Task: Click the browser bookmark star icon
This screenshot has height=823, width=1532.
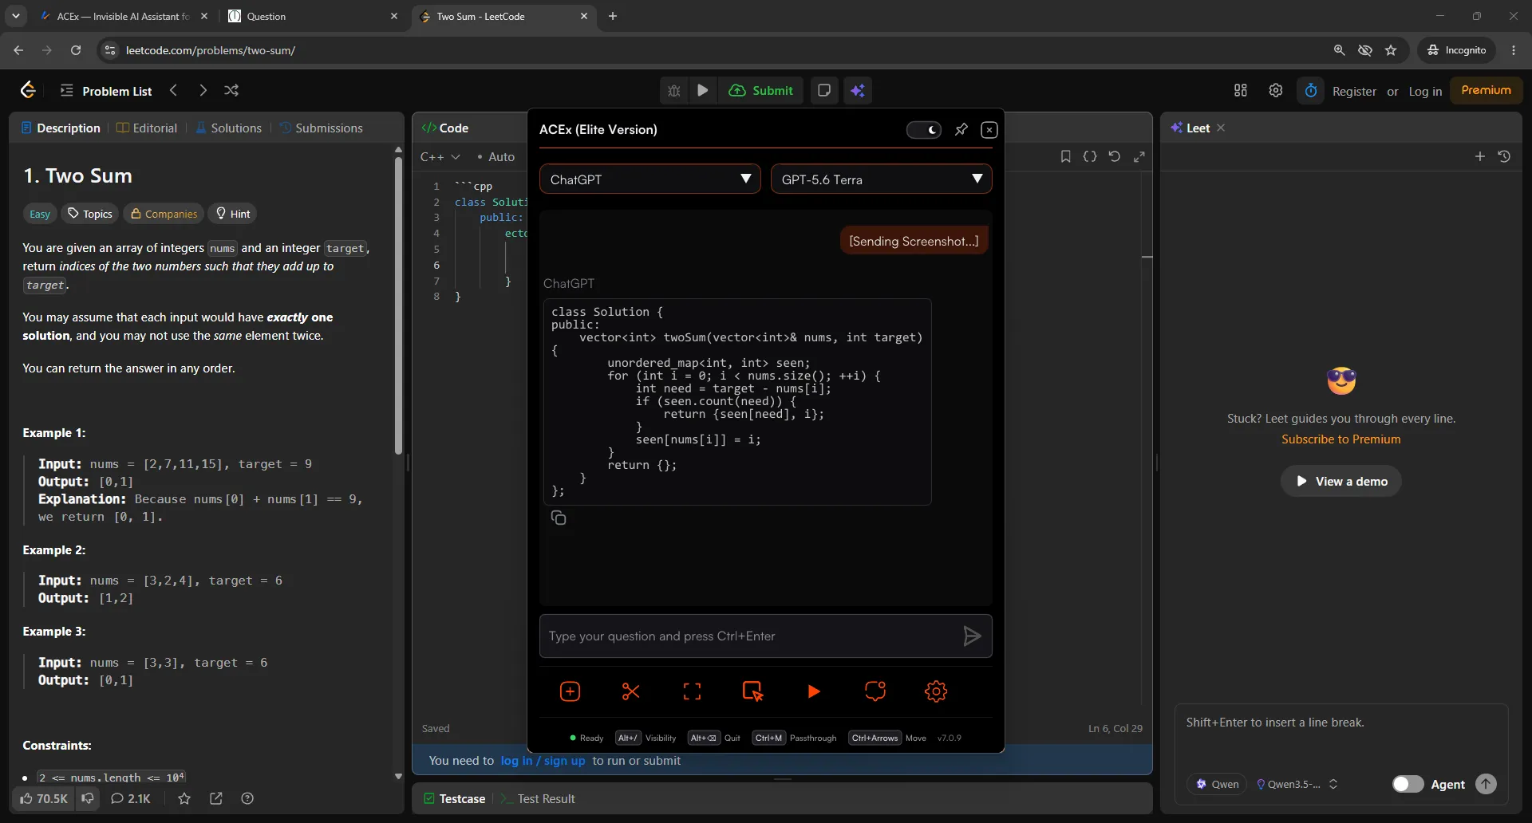Action: (1391, 50)
